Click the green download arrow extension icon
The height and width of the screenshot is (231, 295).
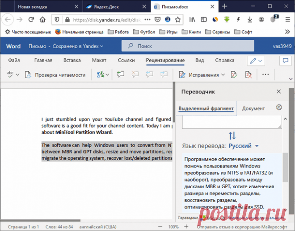[227, 20]
